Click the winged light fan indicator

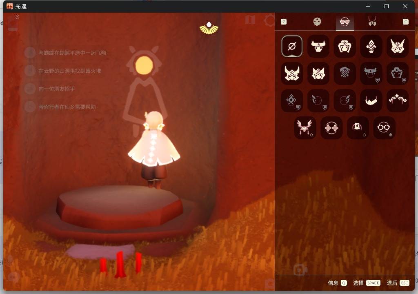[x=209, y=28]
